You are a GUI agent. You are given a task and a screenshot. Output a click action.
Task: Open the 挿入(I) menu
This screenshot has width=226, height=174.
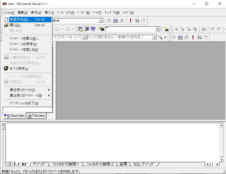click(49, 13)
